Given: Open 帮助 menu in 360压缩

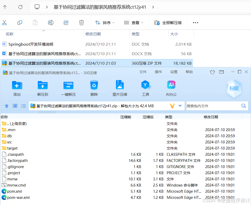Looking at the screenshot, I should (x=189, y=72).
